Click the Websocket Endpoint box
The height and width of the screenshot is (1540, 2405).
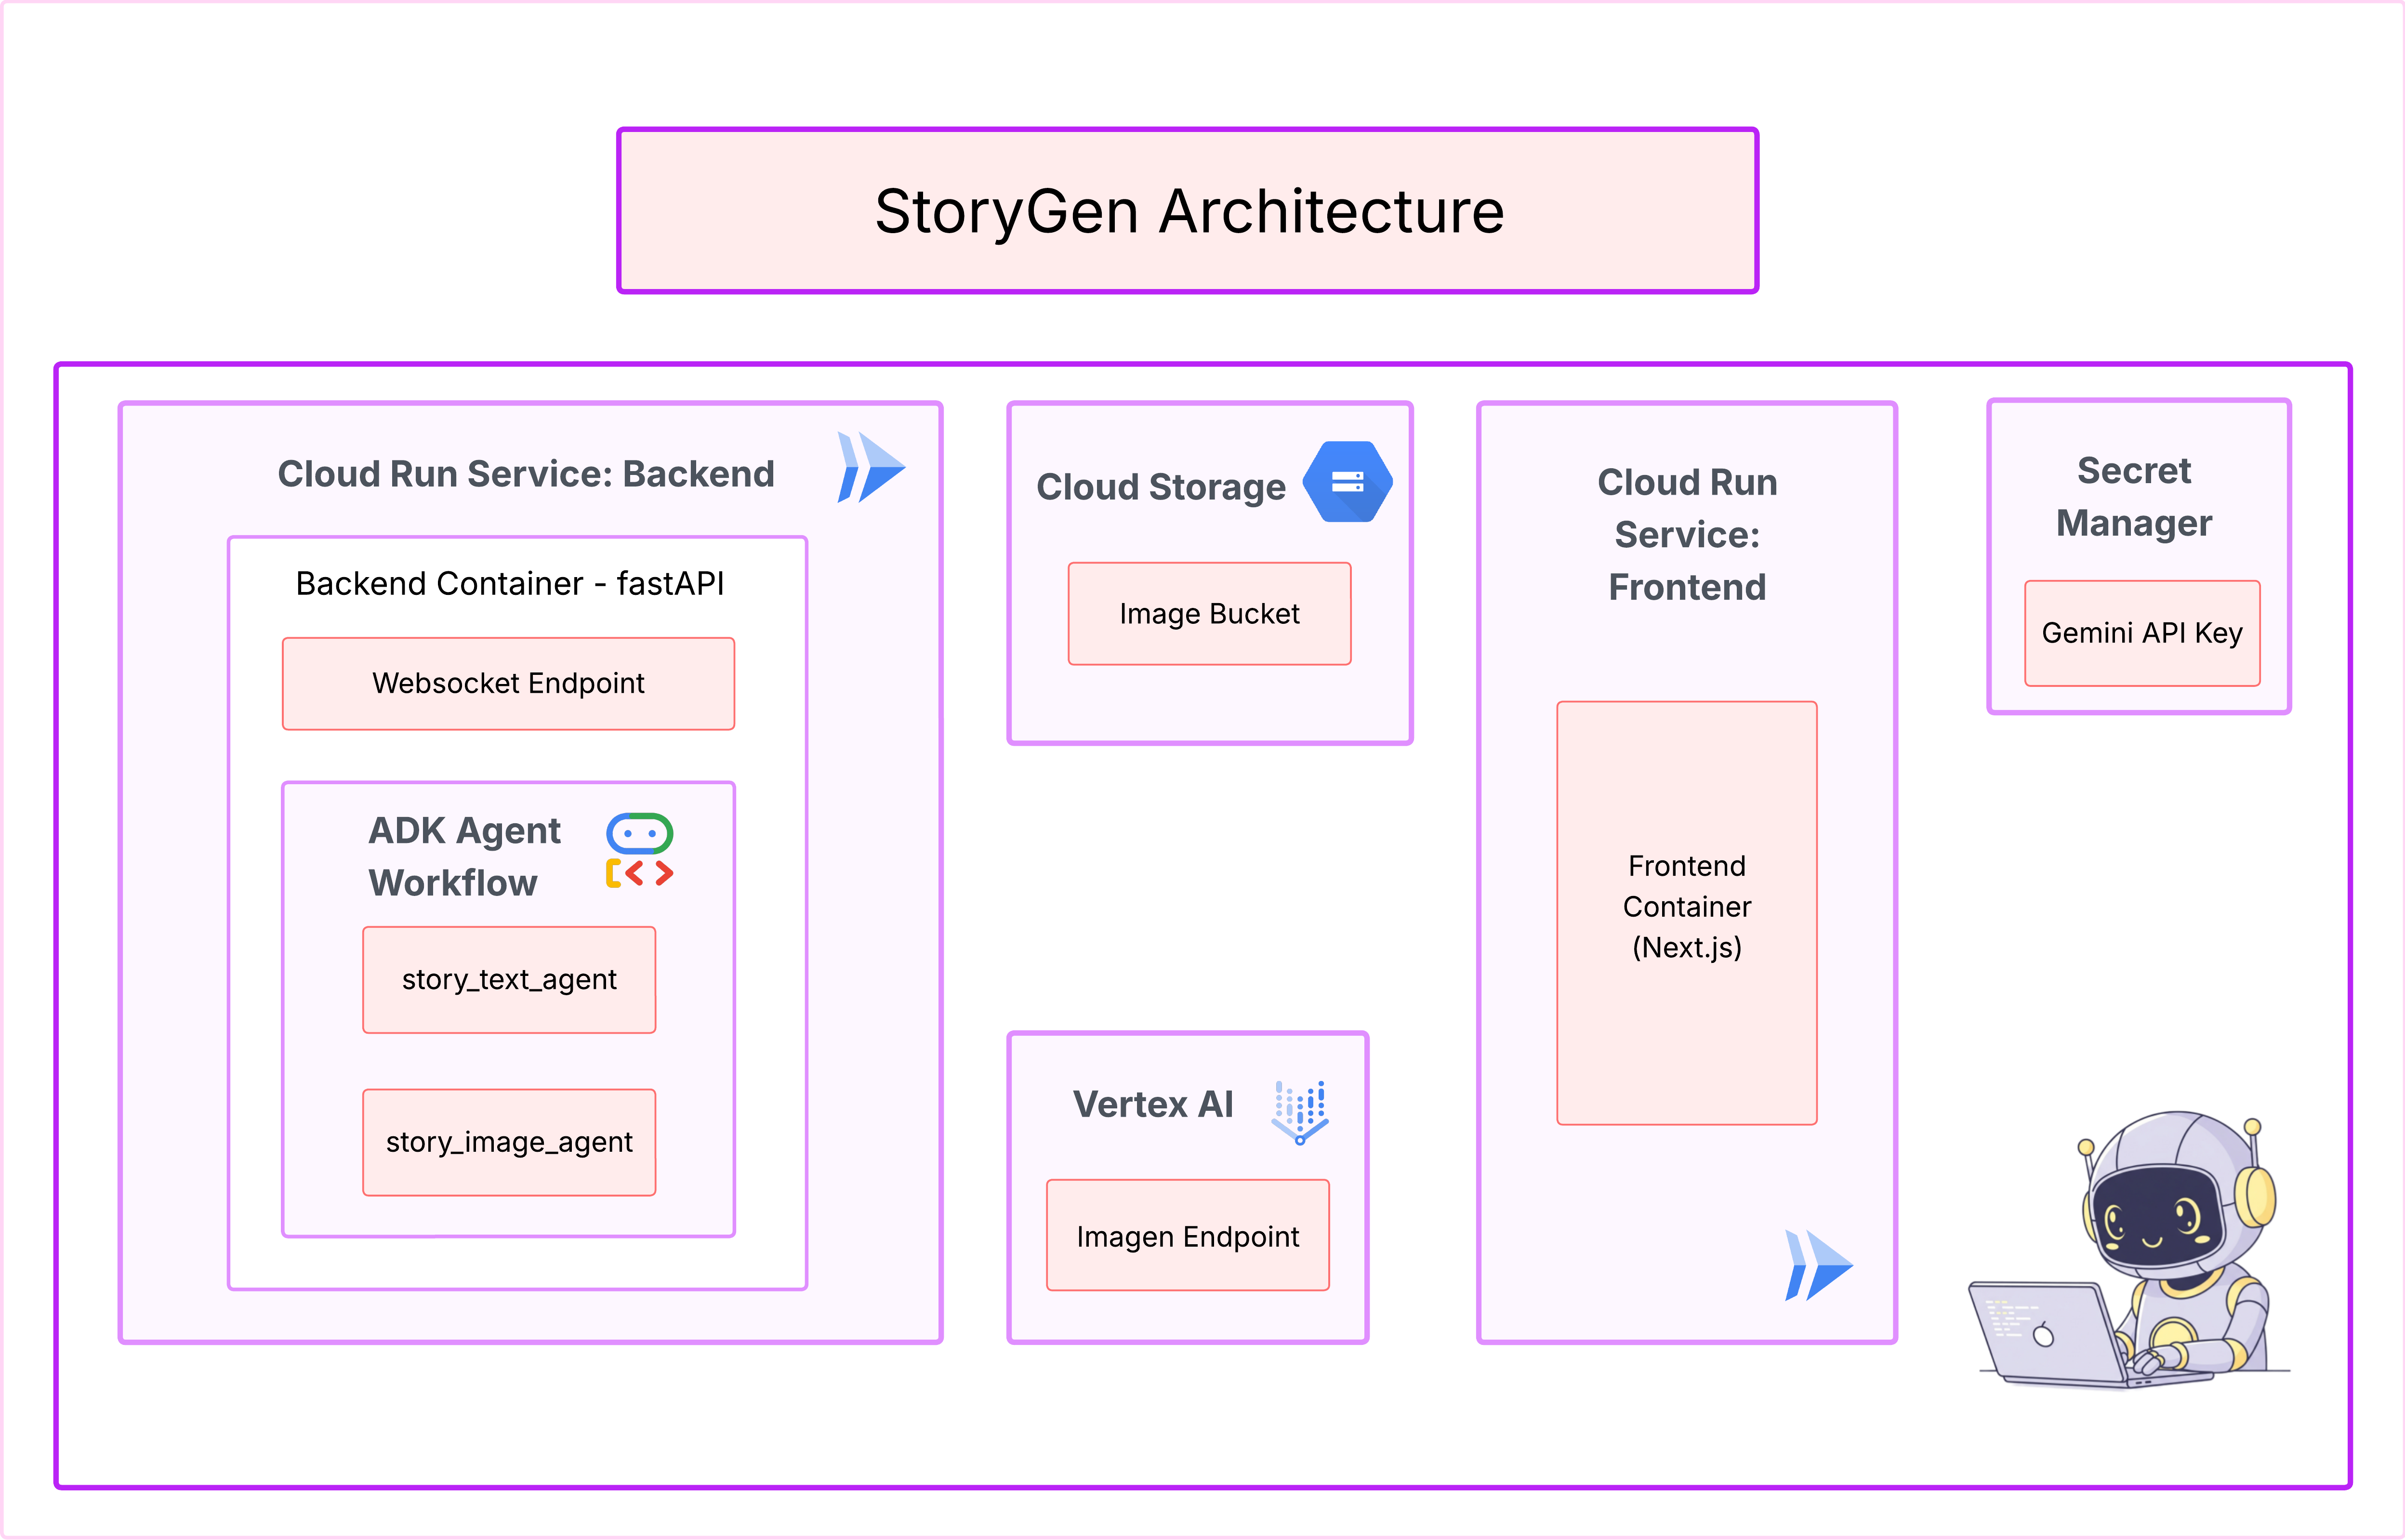[508, 684]
